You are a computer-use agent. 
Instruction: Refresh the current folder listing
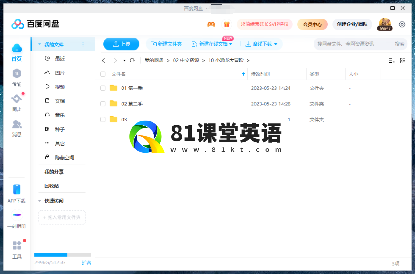tap(132, 60)
